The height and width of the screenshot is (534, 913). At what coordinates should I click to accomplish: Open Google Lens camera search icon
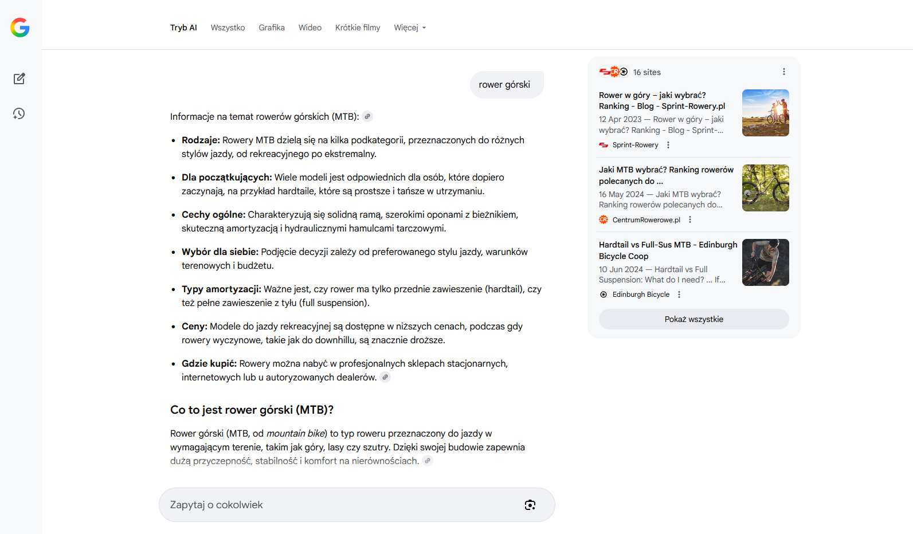click(530, 505)
